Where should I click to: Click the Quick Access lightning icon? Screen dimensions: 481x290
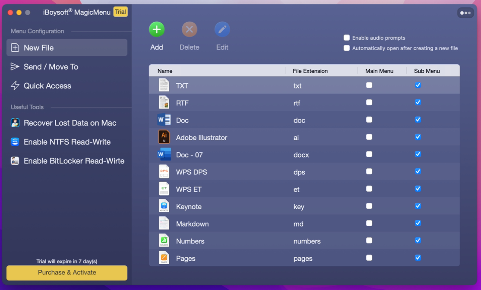click(x=15, y=85)
